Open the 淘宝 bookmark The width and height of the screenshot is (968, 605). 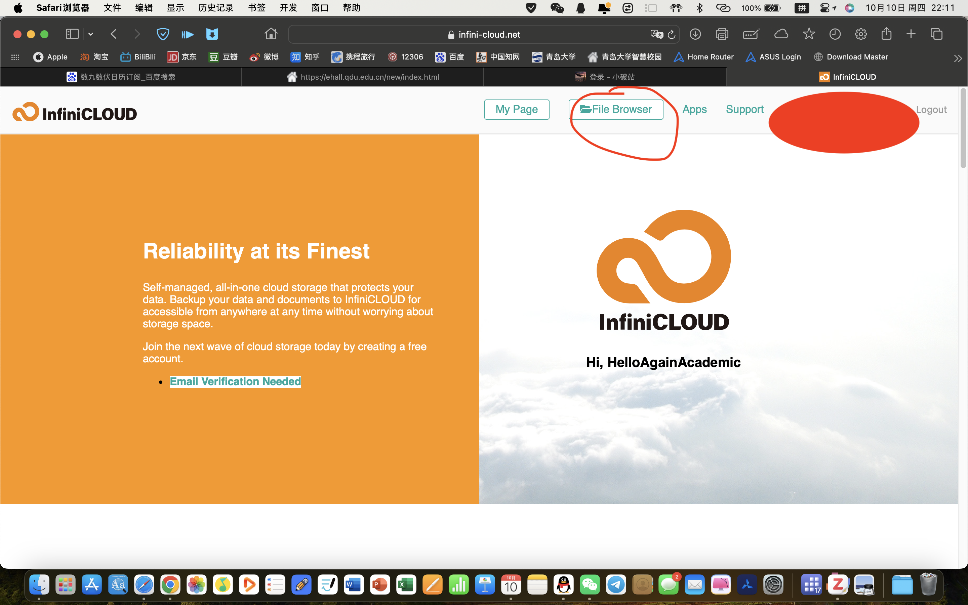point(94,57)
